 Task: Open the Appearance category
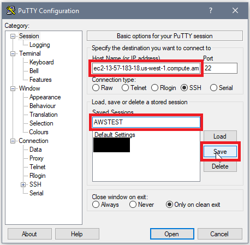coord(45,97)
